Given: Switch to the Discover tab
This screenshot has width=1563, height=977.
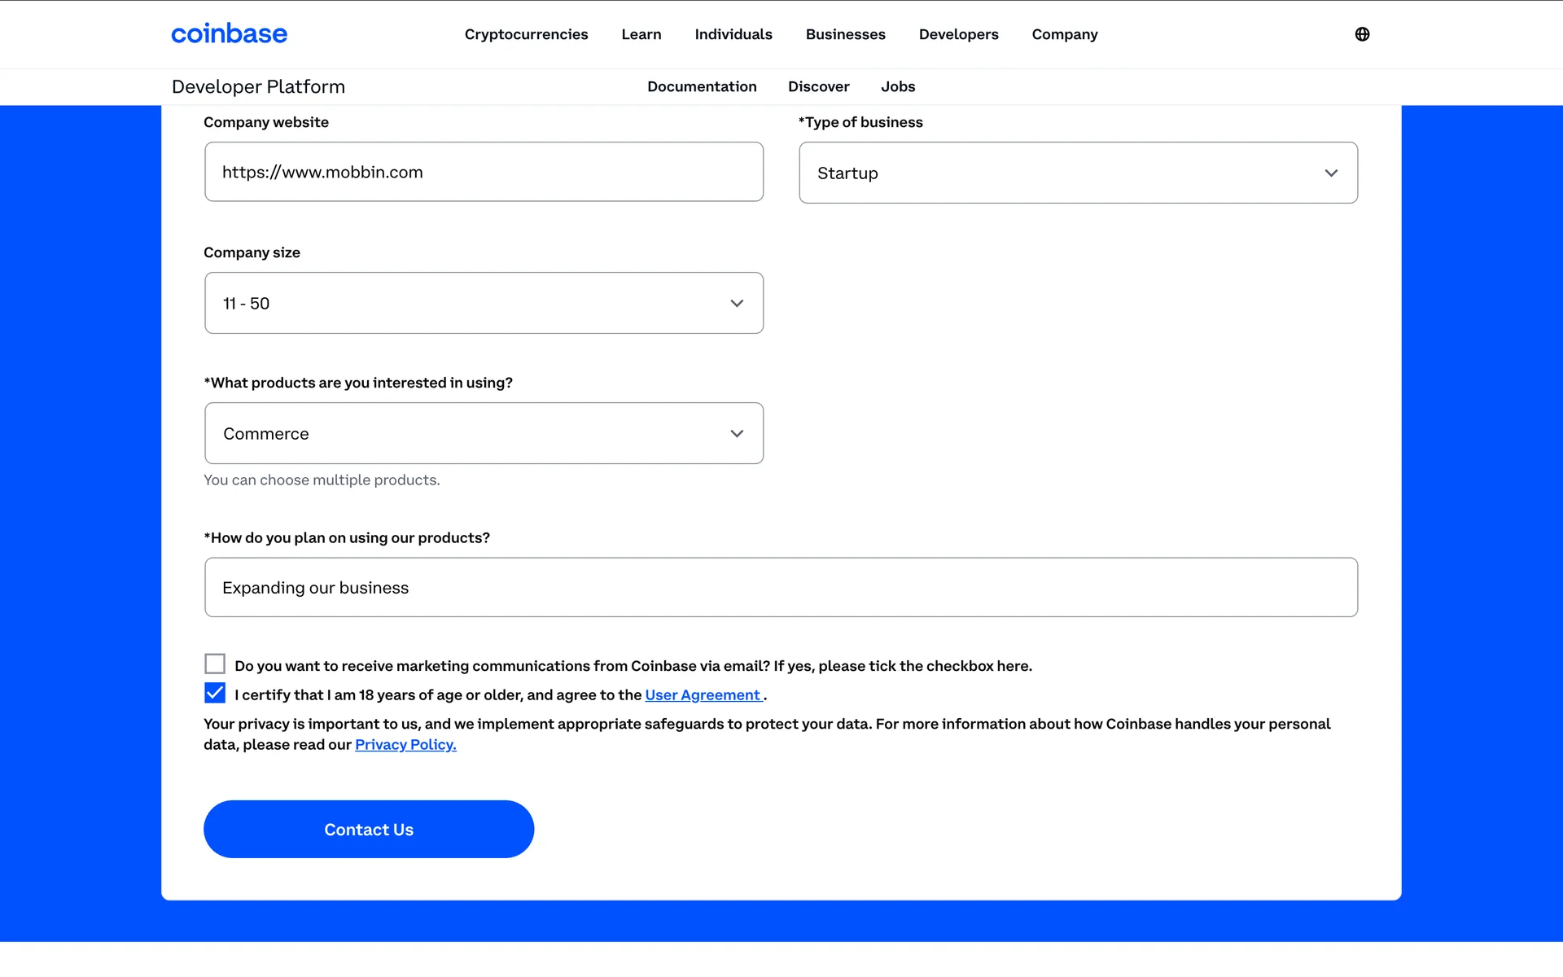Looking at the screenshot, I should pyautogui.click(x=818, y=86).
